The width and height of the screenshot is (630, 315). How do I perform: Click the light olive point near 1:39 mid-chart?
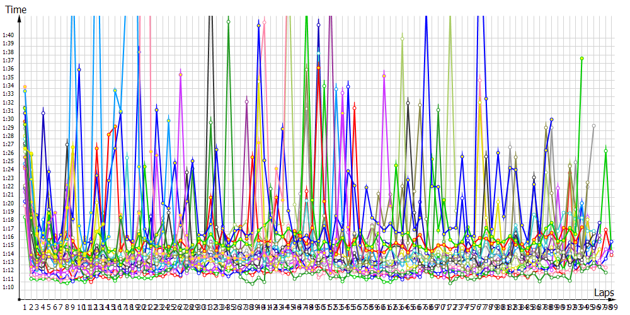(402, 39)
